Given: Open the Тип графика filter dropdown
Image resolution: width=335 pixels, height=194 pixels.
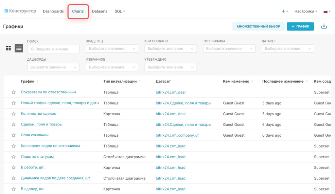Looking at the screenshot, I should click(x=229, y=48).
